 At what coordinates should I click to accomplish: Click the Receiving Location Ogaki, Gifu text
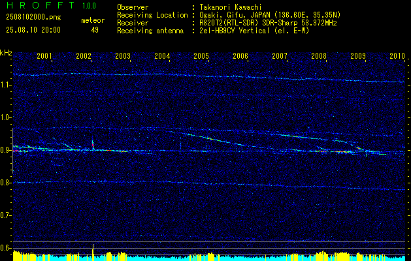coord(270,15)
